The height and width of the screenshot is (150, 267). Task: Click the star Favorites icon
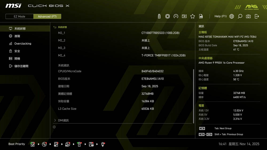click(x=193, y=17)
